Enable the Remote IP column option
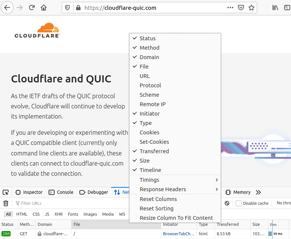 (175, 104)
